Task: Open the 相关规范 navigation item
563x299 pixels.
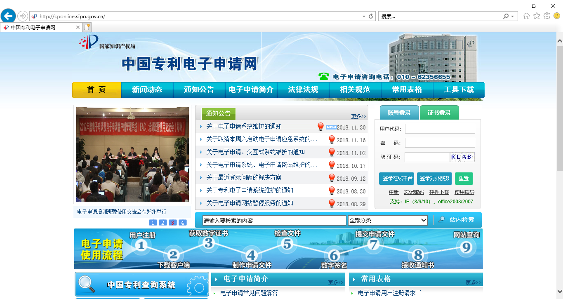Action: tap(355, 90)
